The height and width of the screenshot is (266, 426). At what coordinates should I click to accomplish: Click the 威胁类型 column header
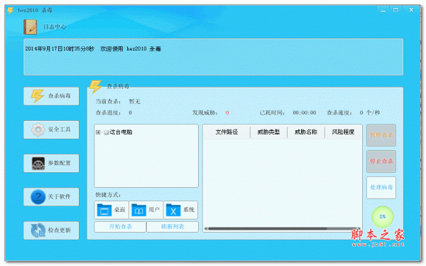point(268,132)
